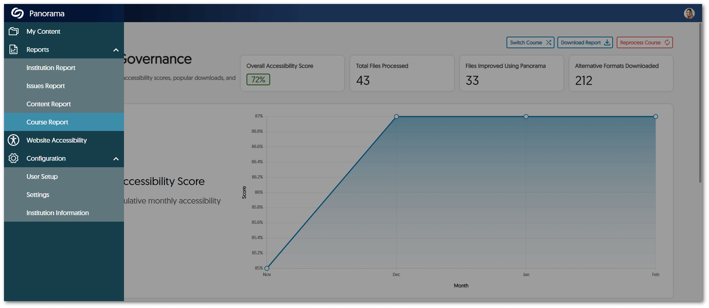This screenshot has height=308, width=709.
Task: Open the Issues Report page
Action: coord(45,86)
